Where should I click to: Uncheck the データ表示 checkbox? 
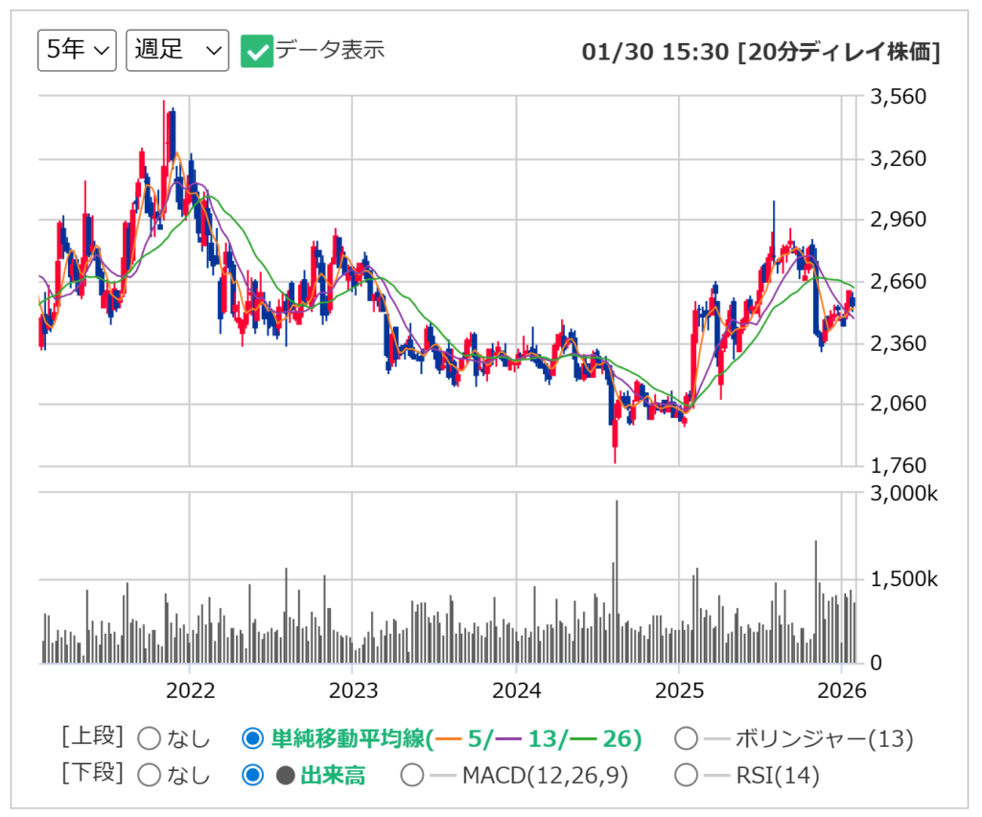point(257,51)
